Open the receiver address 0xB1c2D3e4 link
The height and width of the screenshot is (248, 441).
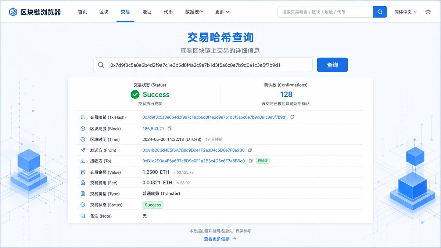pyautogui.click(x=194, y=161)
